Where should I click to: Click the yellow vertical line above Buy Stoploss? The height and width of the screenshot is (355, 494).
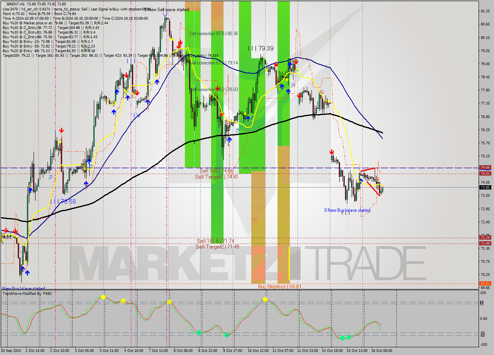pos(289,263)
